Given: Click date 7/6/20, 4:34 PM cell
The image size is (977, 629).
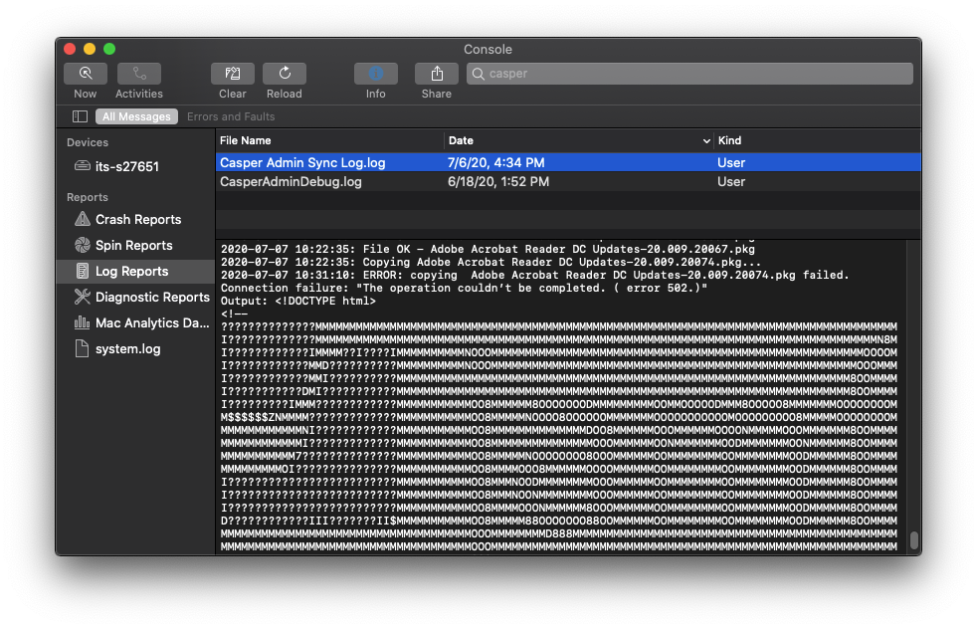Looking at the screenshot, I should tap(496, 162).
